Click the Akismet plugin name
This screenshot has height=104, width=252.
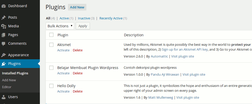[x=64, y=45]
